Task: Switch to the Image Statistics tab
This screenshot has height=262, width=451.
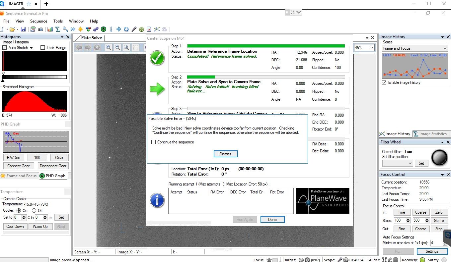Action: (x=431, y=134)
